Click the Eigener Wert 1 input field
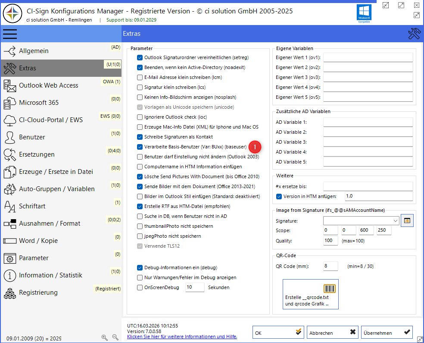424x343 pixels. point(368,57)
